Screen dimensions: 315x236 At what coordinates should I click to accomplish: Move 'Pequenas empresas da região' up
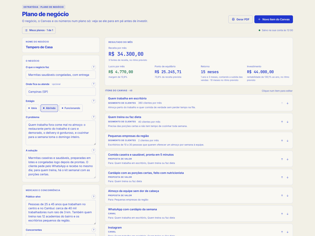pyautogui.click(x=282, y=141)
